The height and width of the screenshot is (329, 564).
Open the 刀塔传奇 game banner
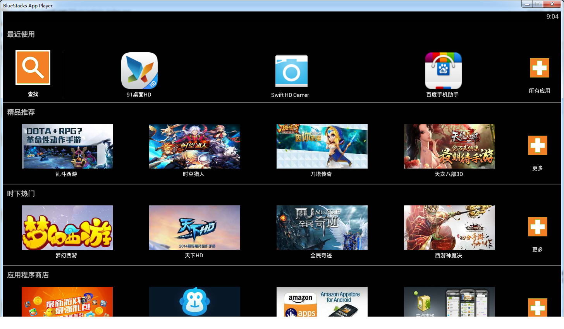[322, 146]
